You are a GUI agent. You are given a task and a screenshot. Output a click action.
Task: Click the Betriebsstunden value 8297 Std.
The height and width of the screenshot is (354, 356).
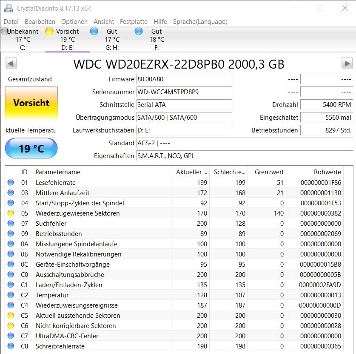tap(327, 130)
